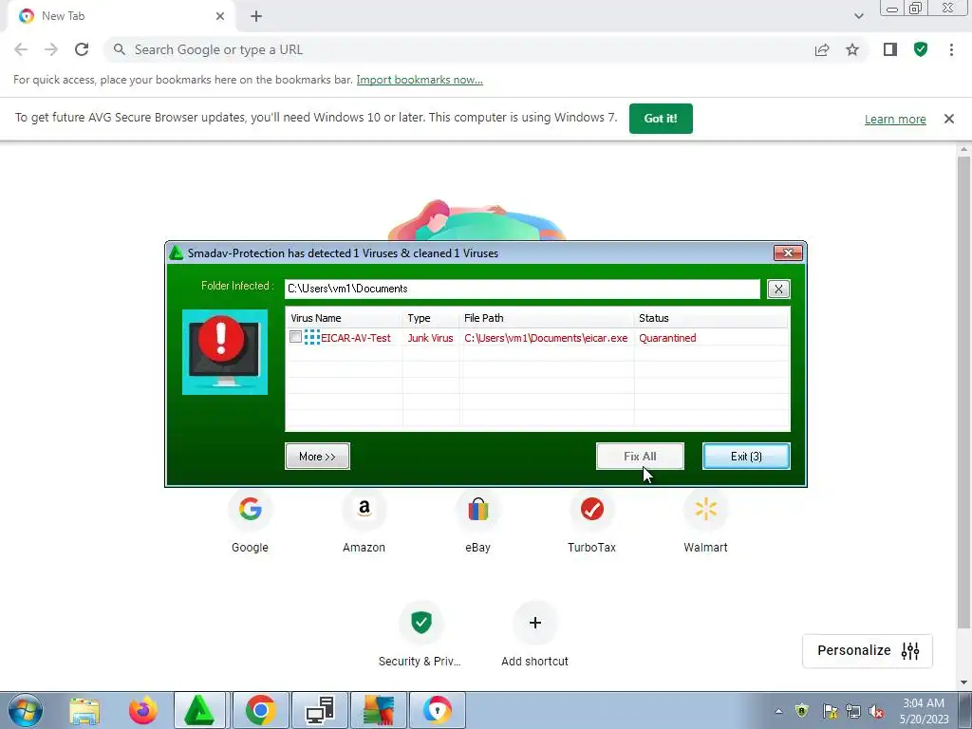Click the Exit (3) button
Viewport: 972px width, 729px height.
(746, 457)
